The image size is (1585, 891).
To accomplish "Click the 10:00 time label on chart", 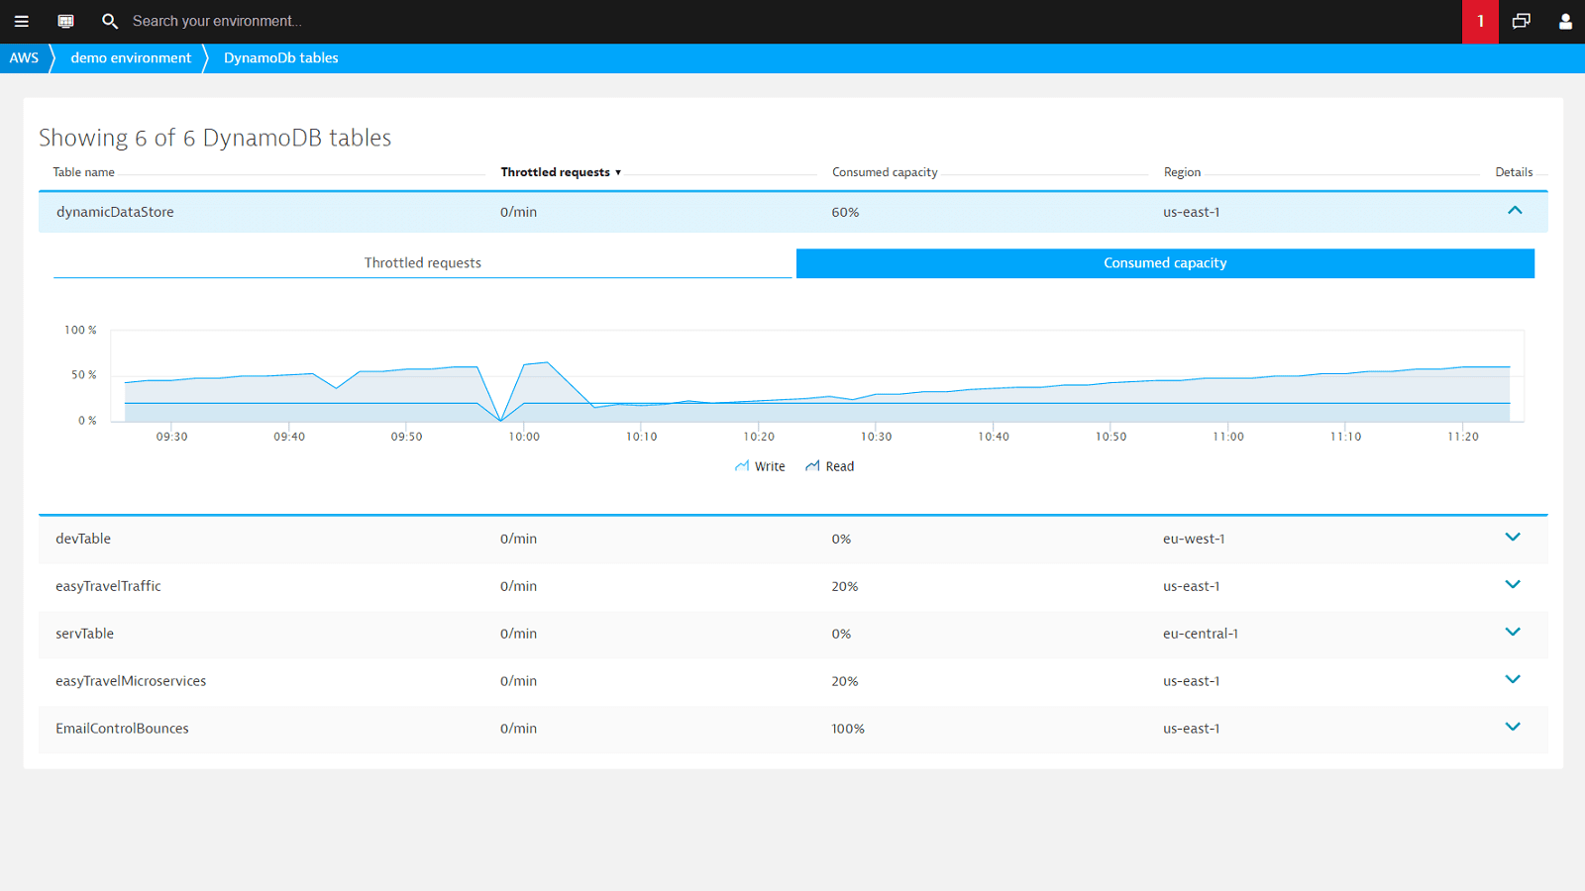I will tap(524, 437).
